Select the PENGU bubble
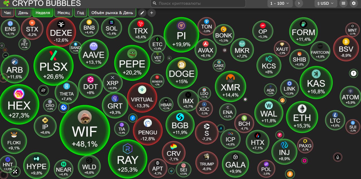The height and width of the screenshot is (179, 361). click(148, 131)
